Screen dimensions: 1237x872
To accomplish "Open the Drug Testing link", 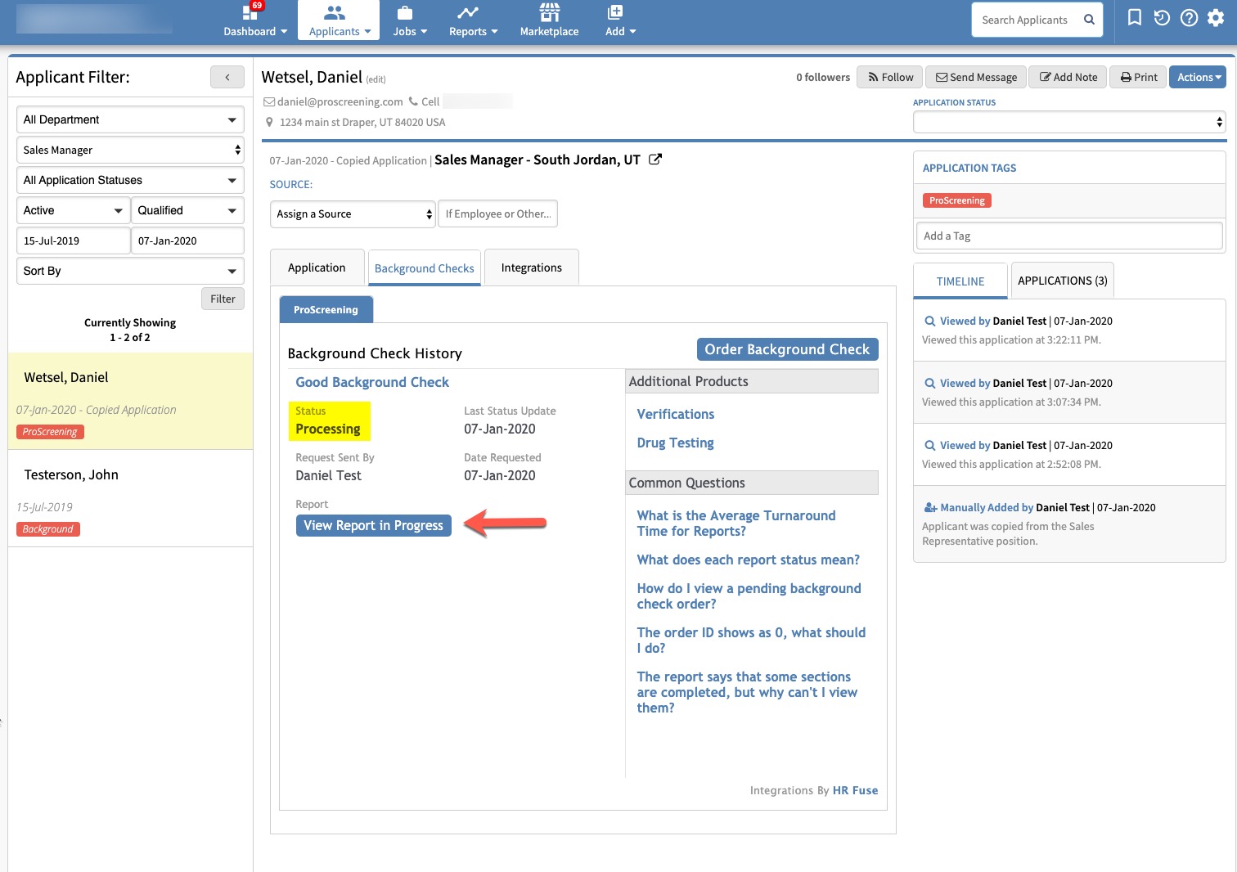I will [675, 443].
